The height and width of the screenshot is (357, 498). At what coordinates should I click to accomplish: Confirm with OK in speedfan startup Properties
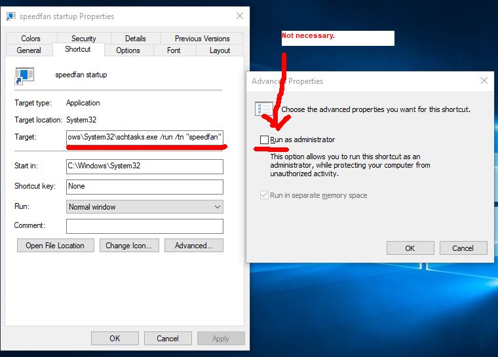point(115,338)
